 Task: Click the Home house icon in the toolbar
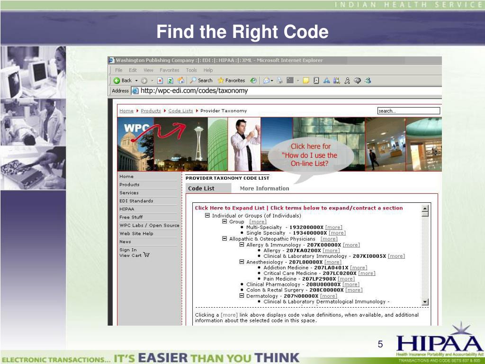click(x=181, y=81)
